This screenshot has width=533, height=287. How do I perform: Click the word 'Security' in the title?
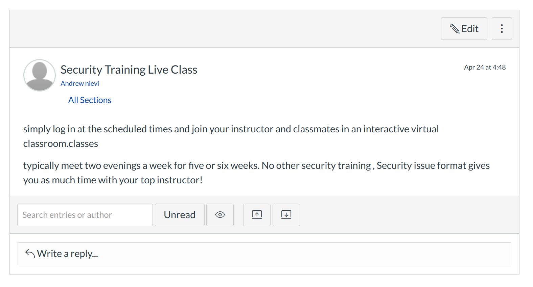pyautogui.click(x=82, y=70)
